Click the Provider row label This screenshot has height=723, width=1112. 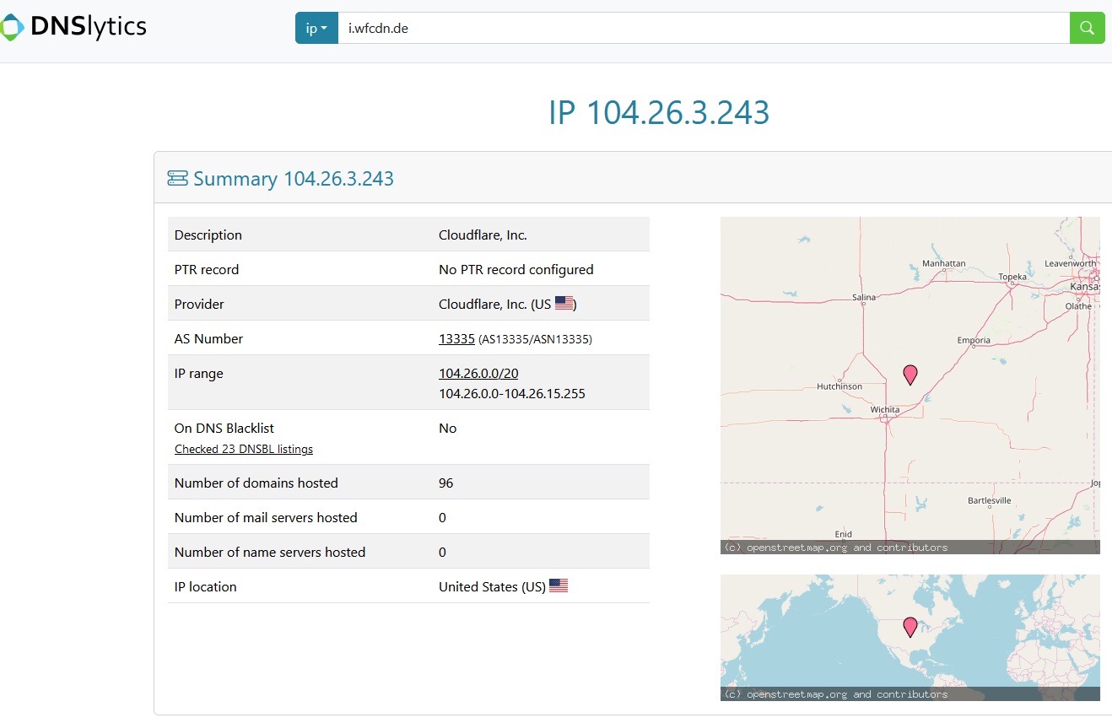[199, 304]
